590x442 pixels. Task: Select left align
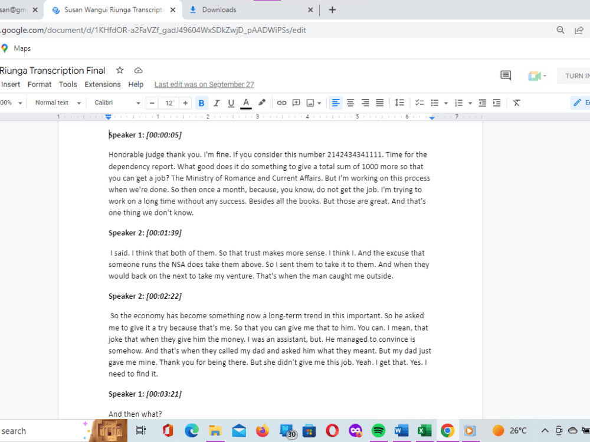point(336,103)
